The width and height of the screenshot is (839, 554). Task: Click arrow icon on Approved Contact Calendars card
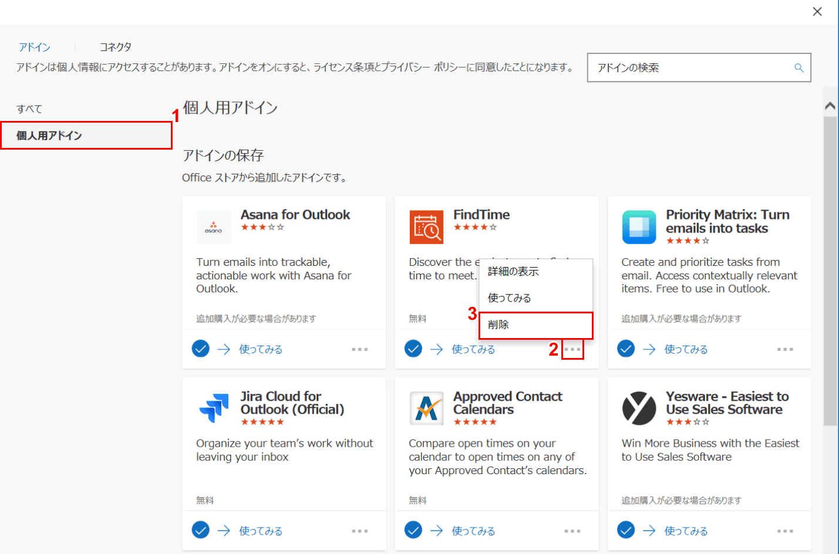[436, 531]
